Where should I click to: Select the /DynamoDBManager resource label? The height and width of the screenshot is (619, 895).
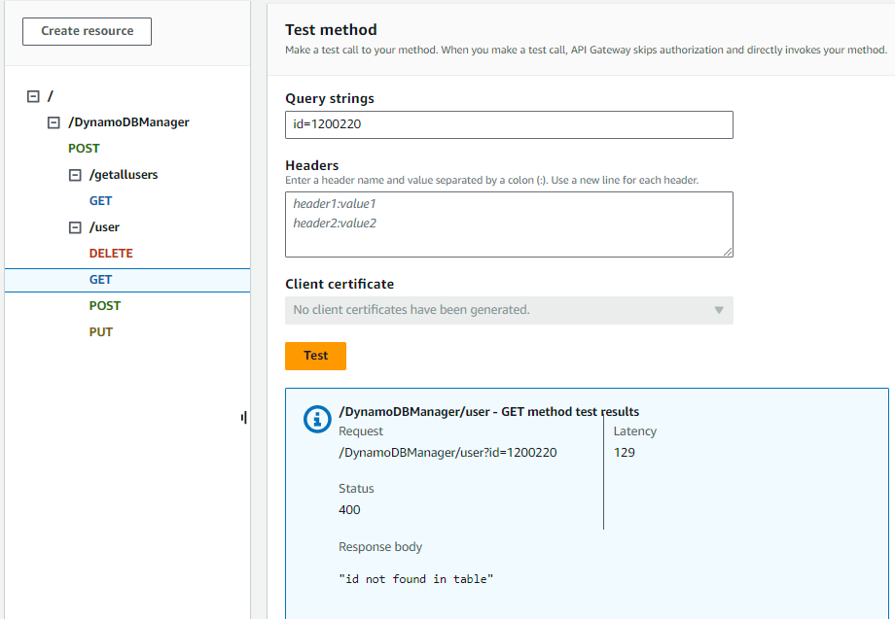[128, 122]
